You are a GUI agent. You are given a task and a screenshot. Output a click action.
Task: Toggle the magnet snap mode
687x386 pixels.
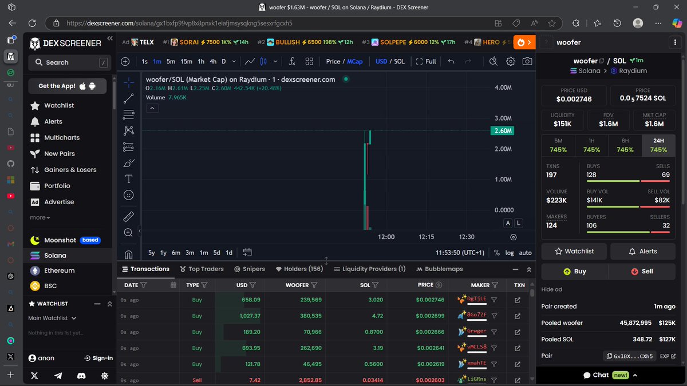[x=128, y=254]
